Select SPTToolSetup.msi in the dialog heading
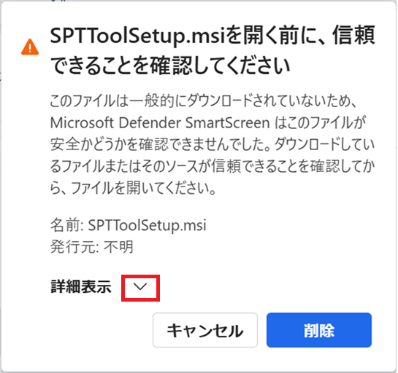398x373 pixels. pyautogui.click(x=137, y=35)
